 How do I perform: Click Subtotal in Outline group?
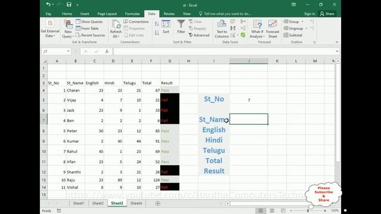pyautogui.click(x=293, y=35)
